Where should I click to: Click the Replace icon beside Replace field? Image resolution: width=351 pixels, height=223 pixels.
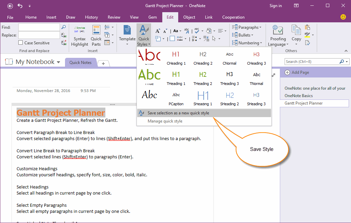click(64, 35)
